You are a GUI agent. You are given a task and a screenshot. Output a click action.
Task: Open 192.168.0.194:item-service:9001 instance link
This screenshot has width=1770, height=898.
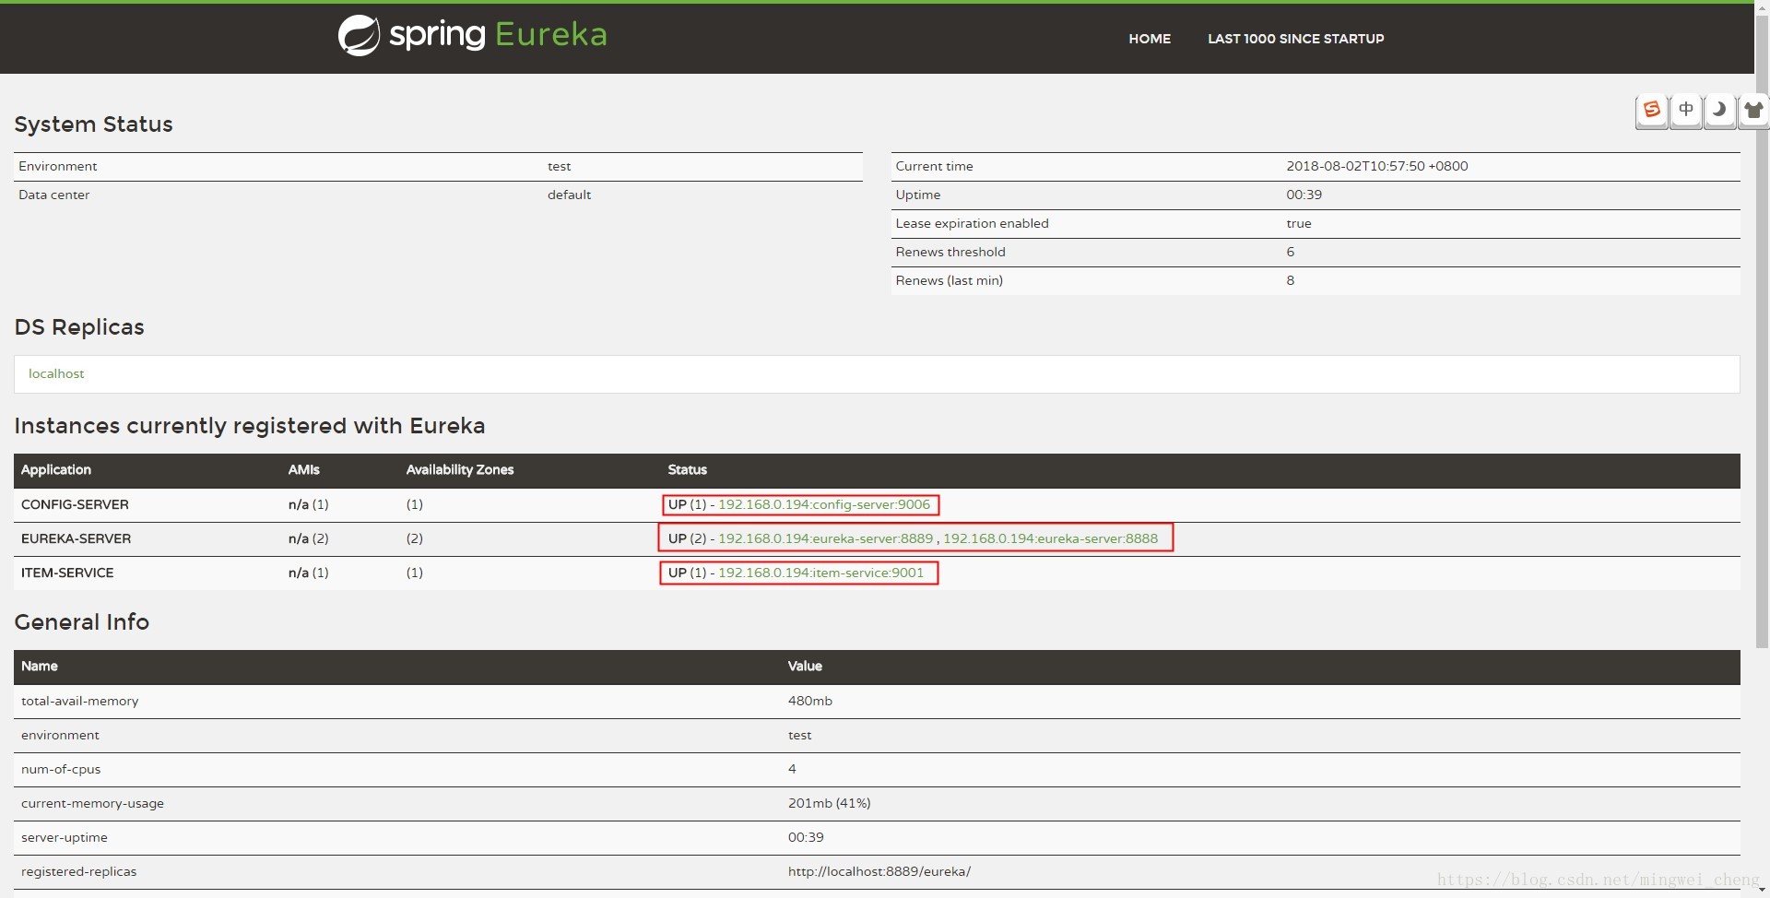[x=820, y=573]
